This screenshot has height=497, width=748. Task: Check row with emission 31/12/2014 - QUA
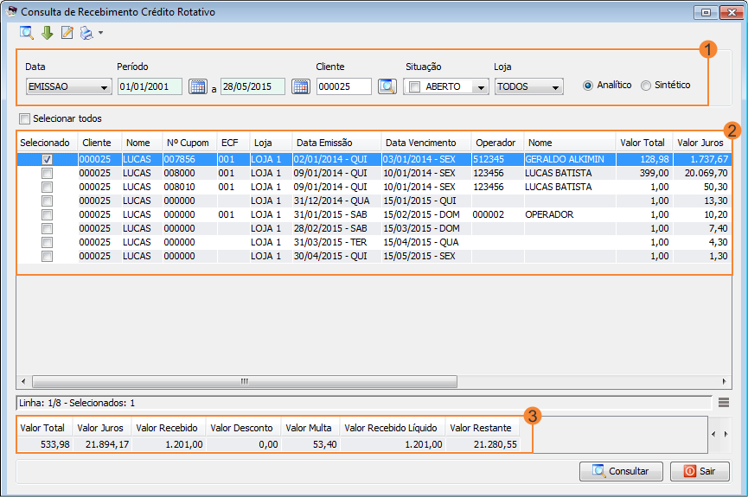pyautogui.click(x=47, y=201)
